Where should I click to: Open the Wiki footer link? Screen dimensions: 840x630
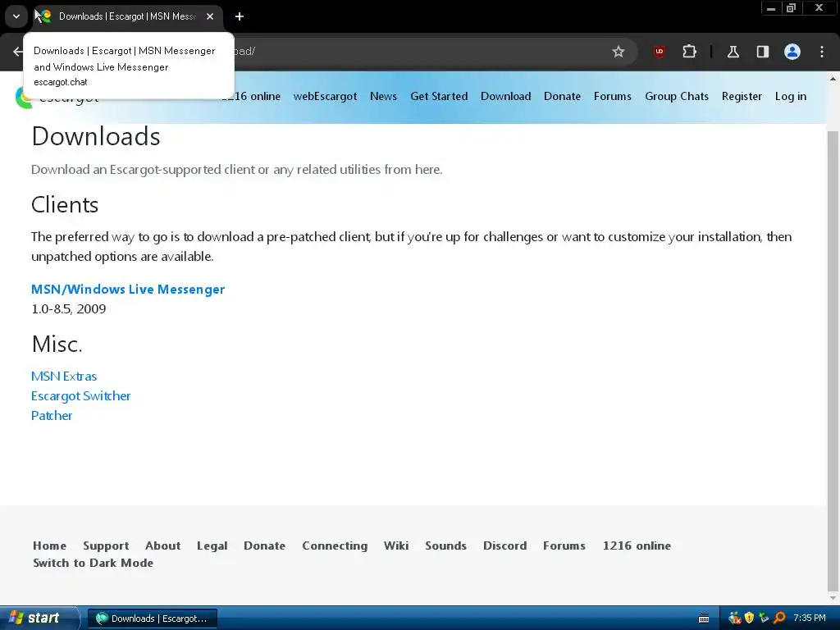396,546
